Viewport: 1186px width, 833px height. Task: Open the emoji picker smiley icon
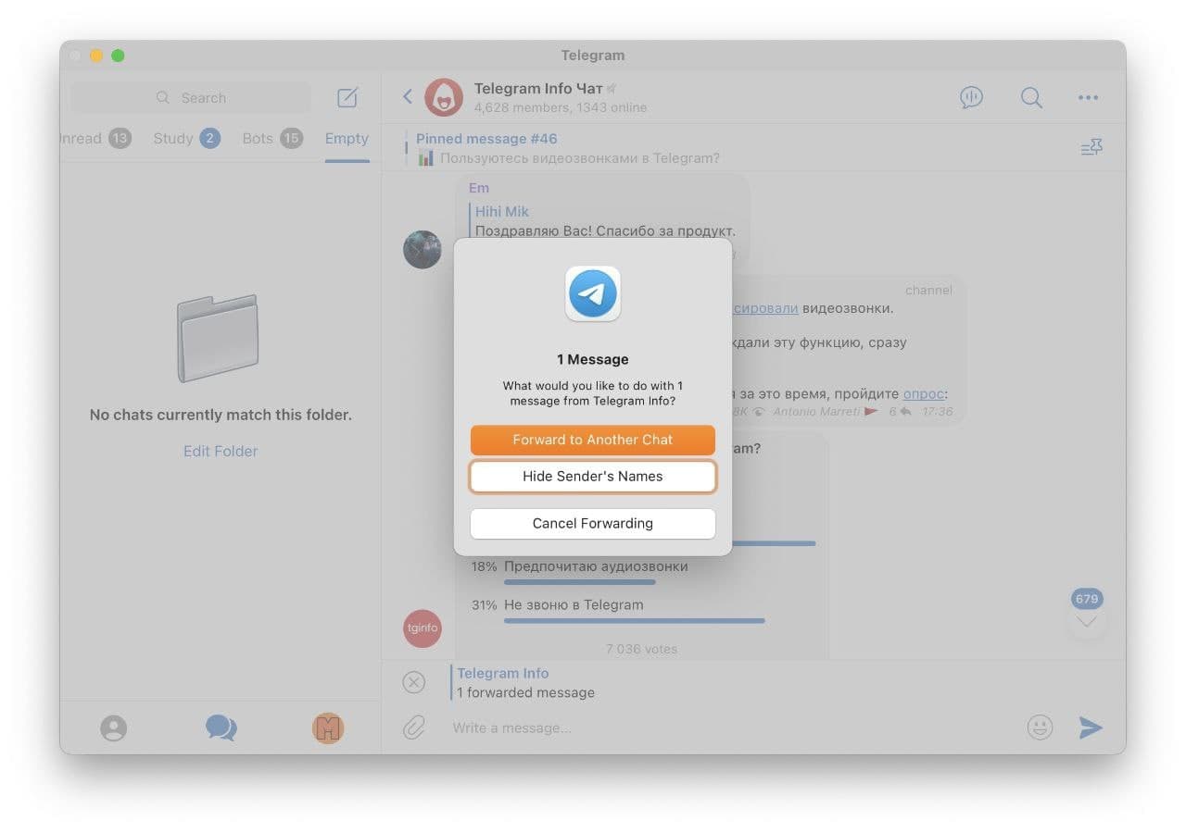[1040, 727]
